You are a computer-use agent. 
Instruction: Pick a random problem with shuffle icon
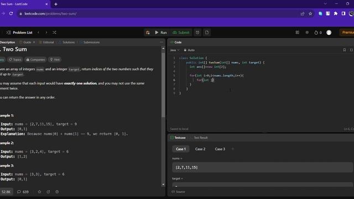[x=54, y=33]
